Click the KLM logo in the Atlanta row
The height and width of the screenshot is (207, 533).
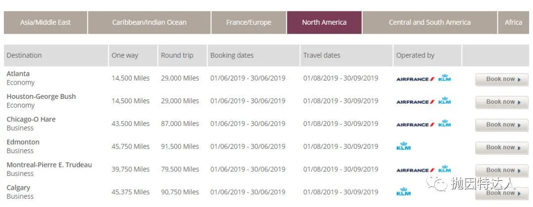[x=445, y=79]
